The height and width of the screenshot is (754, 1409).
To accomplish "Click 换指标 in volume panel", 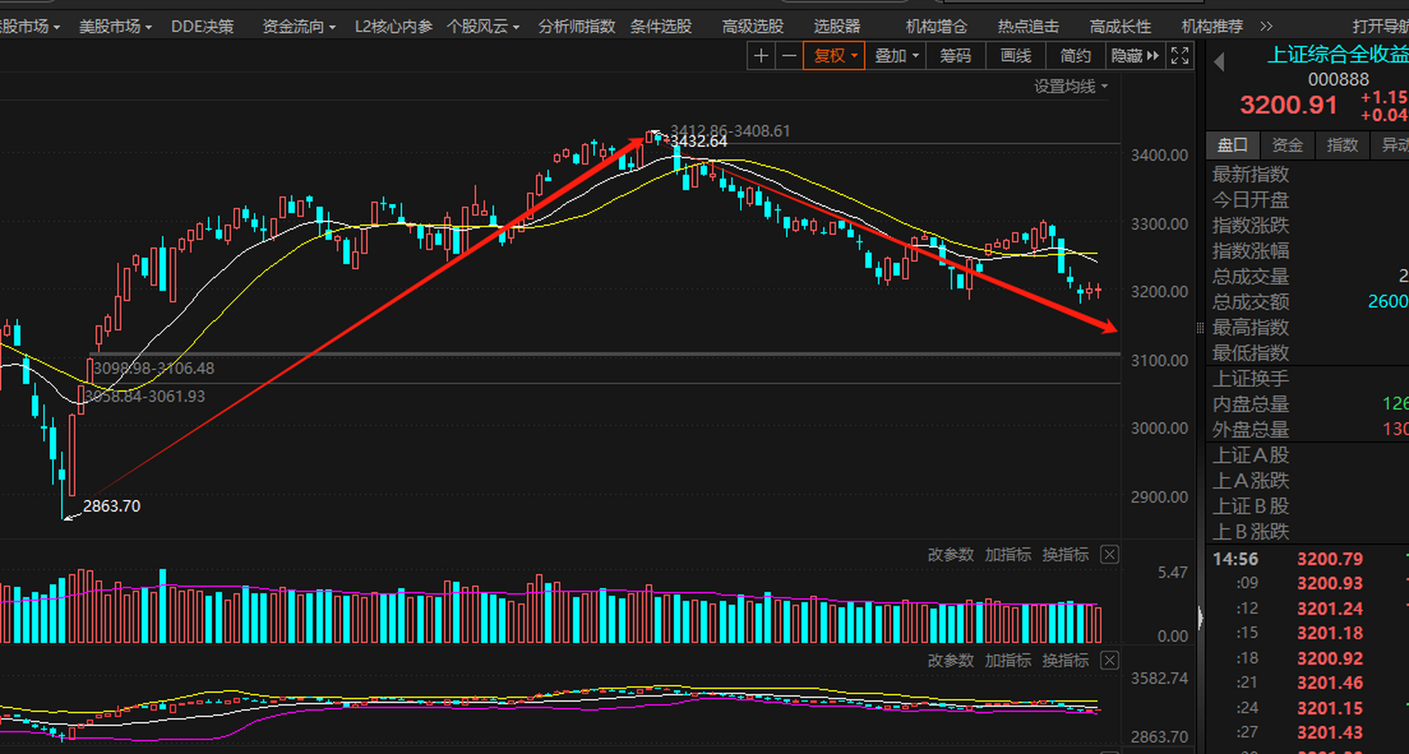I will pos(1065,555).
